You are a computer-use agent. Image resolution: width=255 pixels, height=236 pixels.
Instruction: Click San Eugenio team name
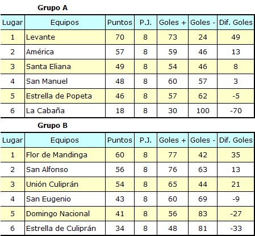tap(48, 199)
